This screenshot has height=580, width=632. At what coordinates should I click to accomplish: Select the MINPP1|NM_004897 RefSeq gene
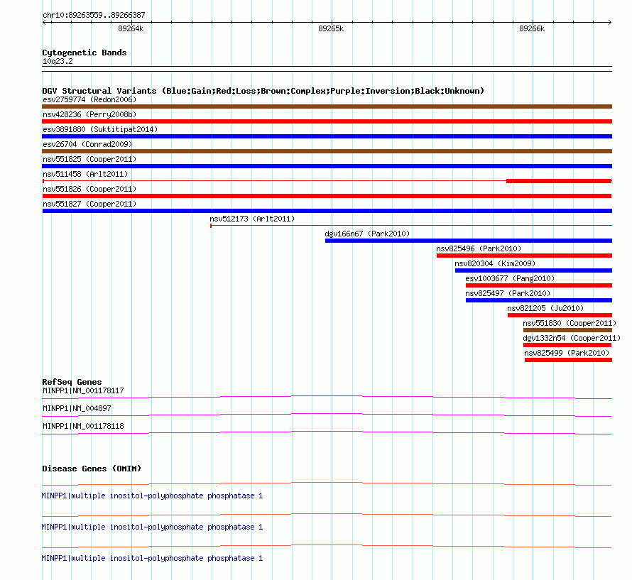point(77,408)
